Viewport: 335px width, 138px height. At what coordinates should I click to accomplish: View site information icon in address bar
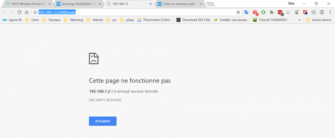tap(35, 12)
